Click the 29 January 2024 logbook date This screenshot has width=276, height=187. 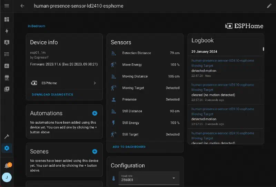(204, 52)
